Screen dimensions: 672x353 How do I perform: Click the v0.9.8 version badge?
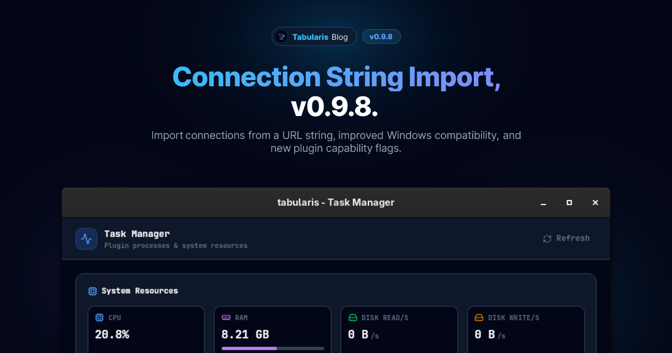381,36
